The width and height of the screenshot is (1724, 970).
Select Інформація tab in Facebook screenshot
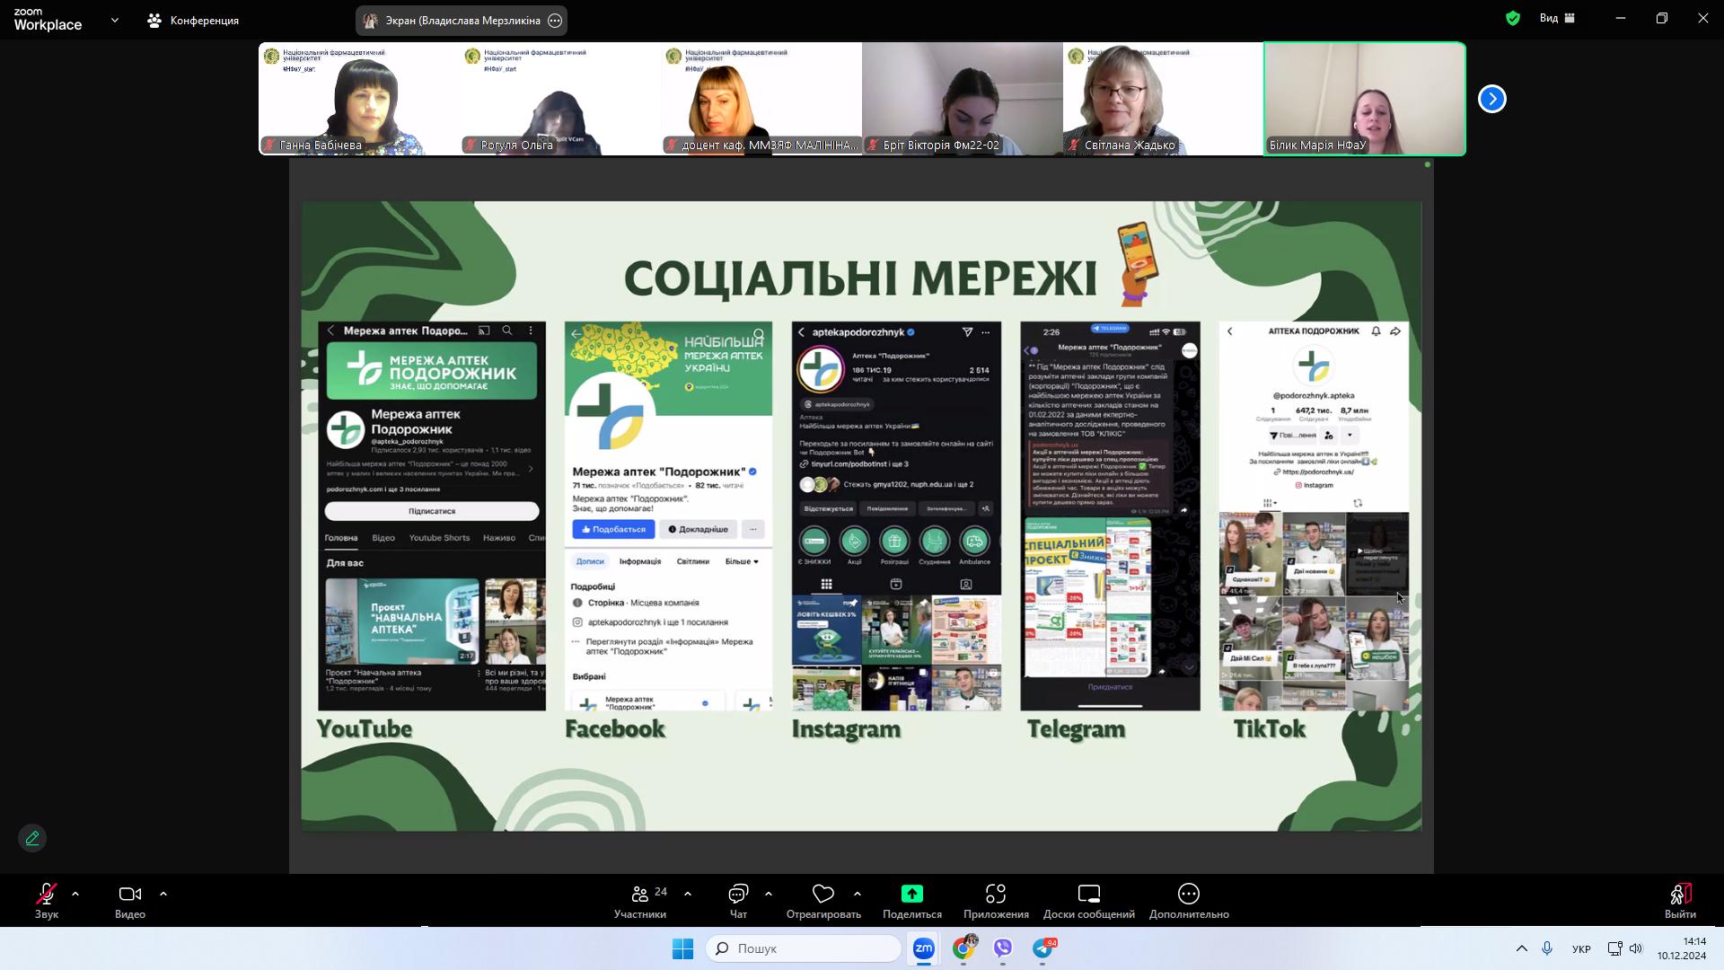click(640, 561)
